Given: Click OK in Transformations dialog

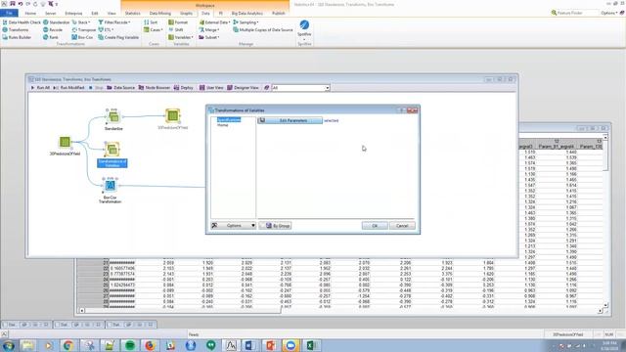Looking at the screenshot, I should tap(375, 226).
